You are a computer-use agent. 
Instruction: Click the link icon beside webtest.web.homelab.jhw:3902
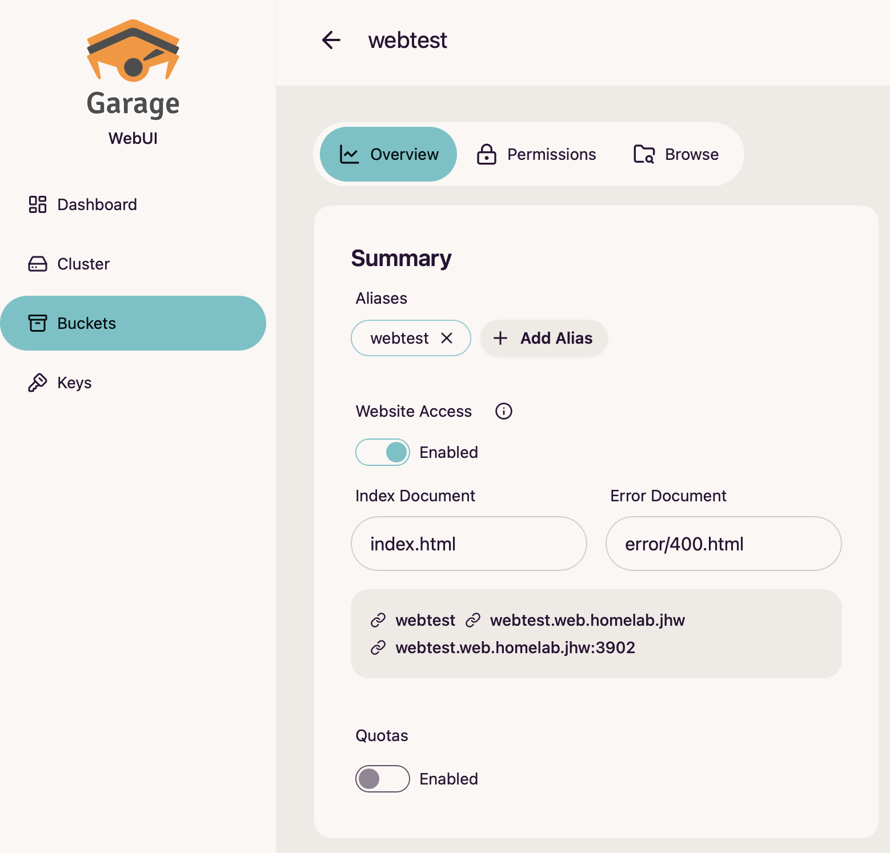(378, 647)
